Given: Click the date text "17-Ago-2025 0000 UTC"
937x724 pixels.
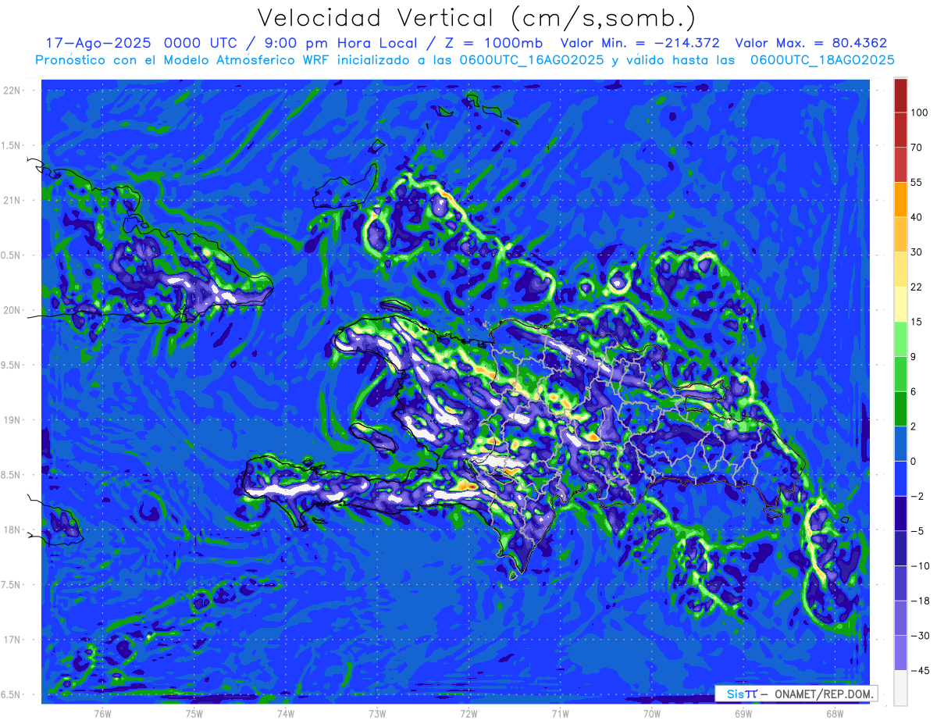Looking at the screenshot, I should (141, 43).
